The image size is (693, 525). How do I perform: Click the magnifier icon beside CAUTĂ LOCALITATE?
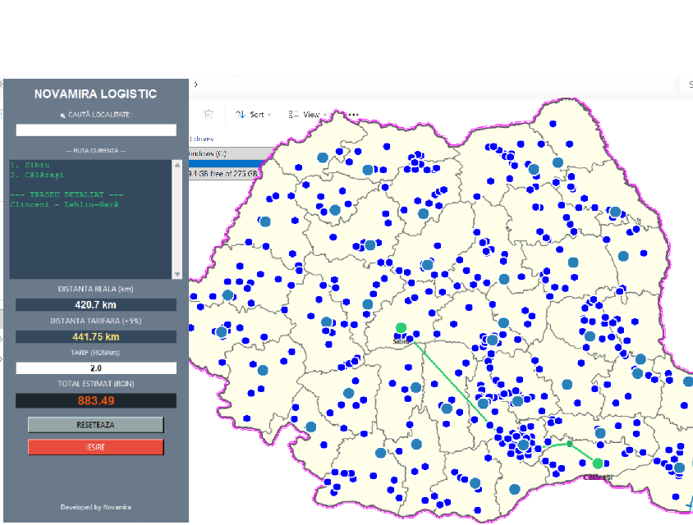click(x=62, y=115)
